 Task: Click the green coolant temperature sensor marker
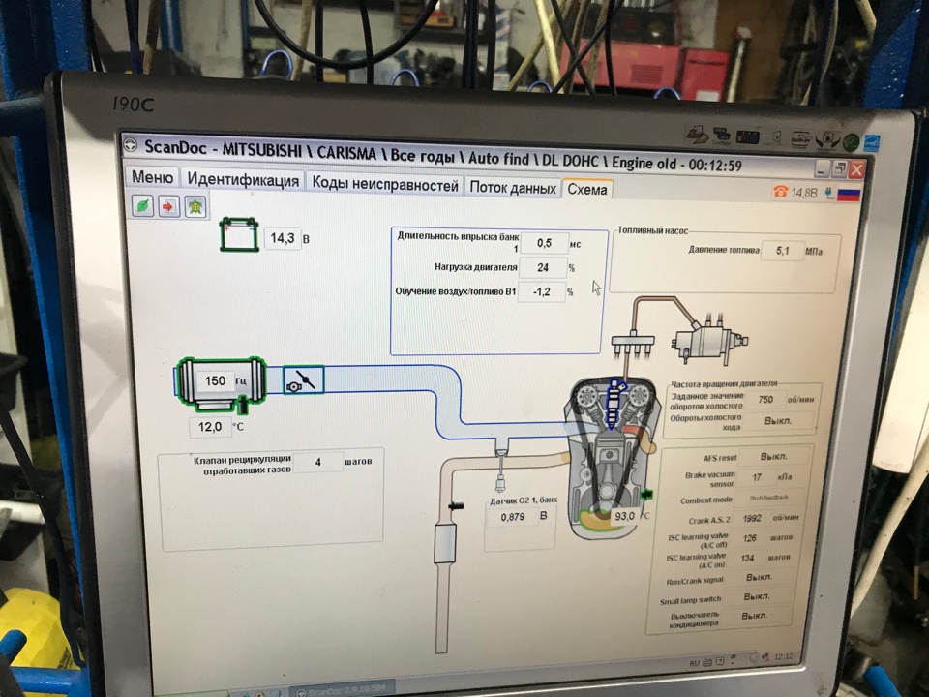(x=646, y=493)
